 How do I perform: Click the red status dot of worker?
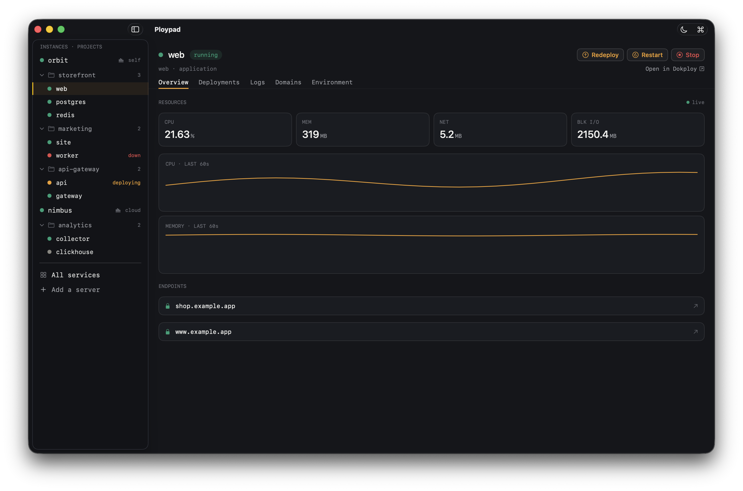tap(49, 155)
